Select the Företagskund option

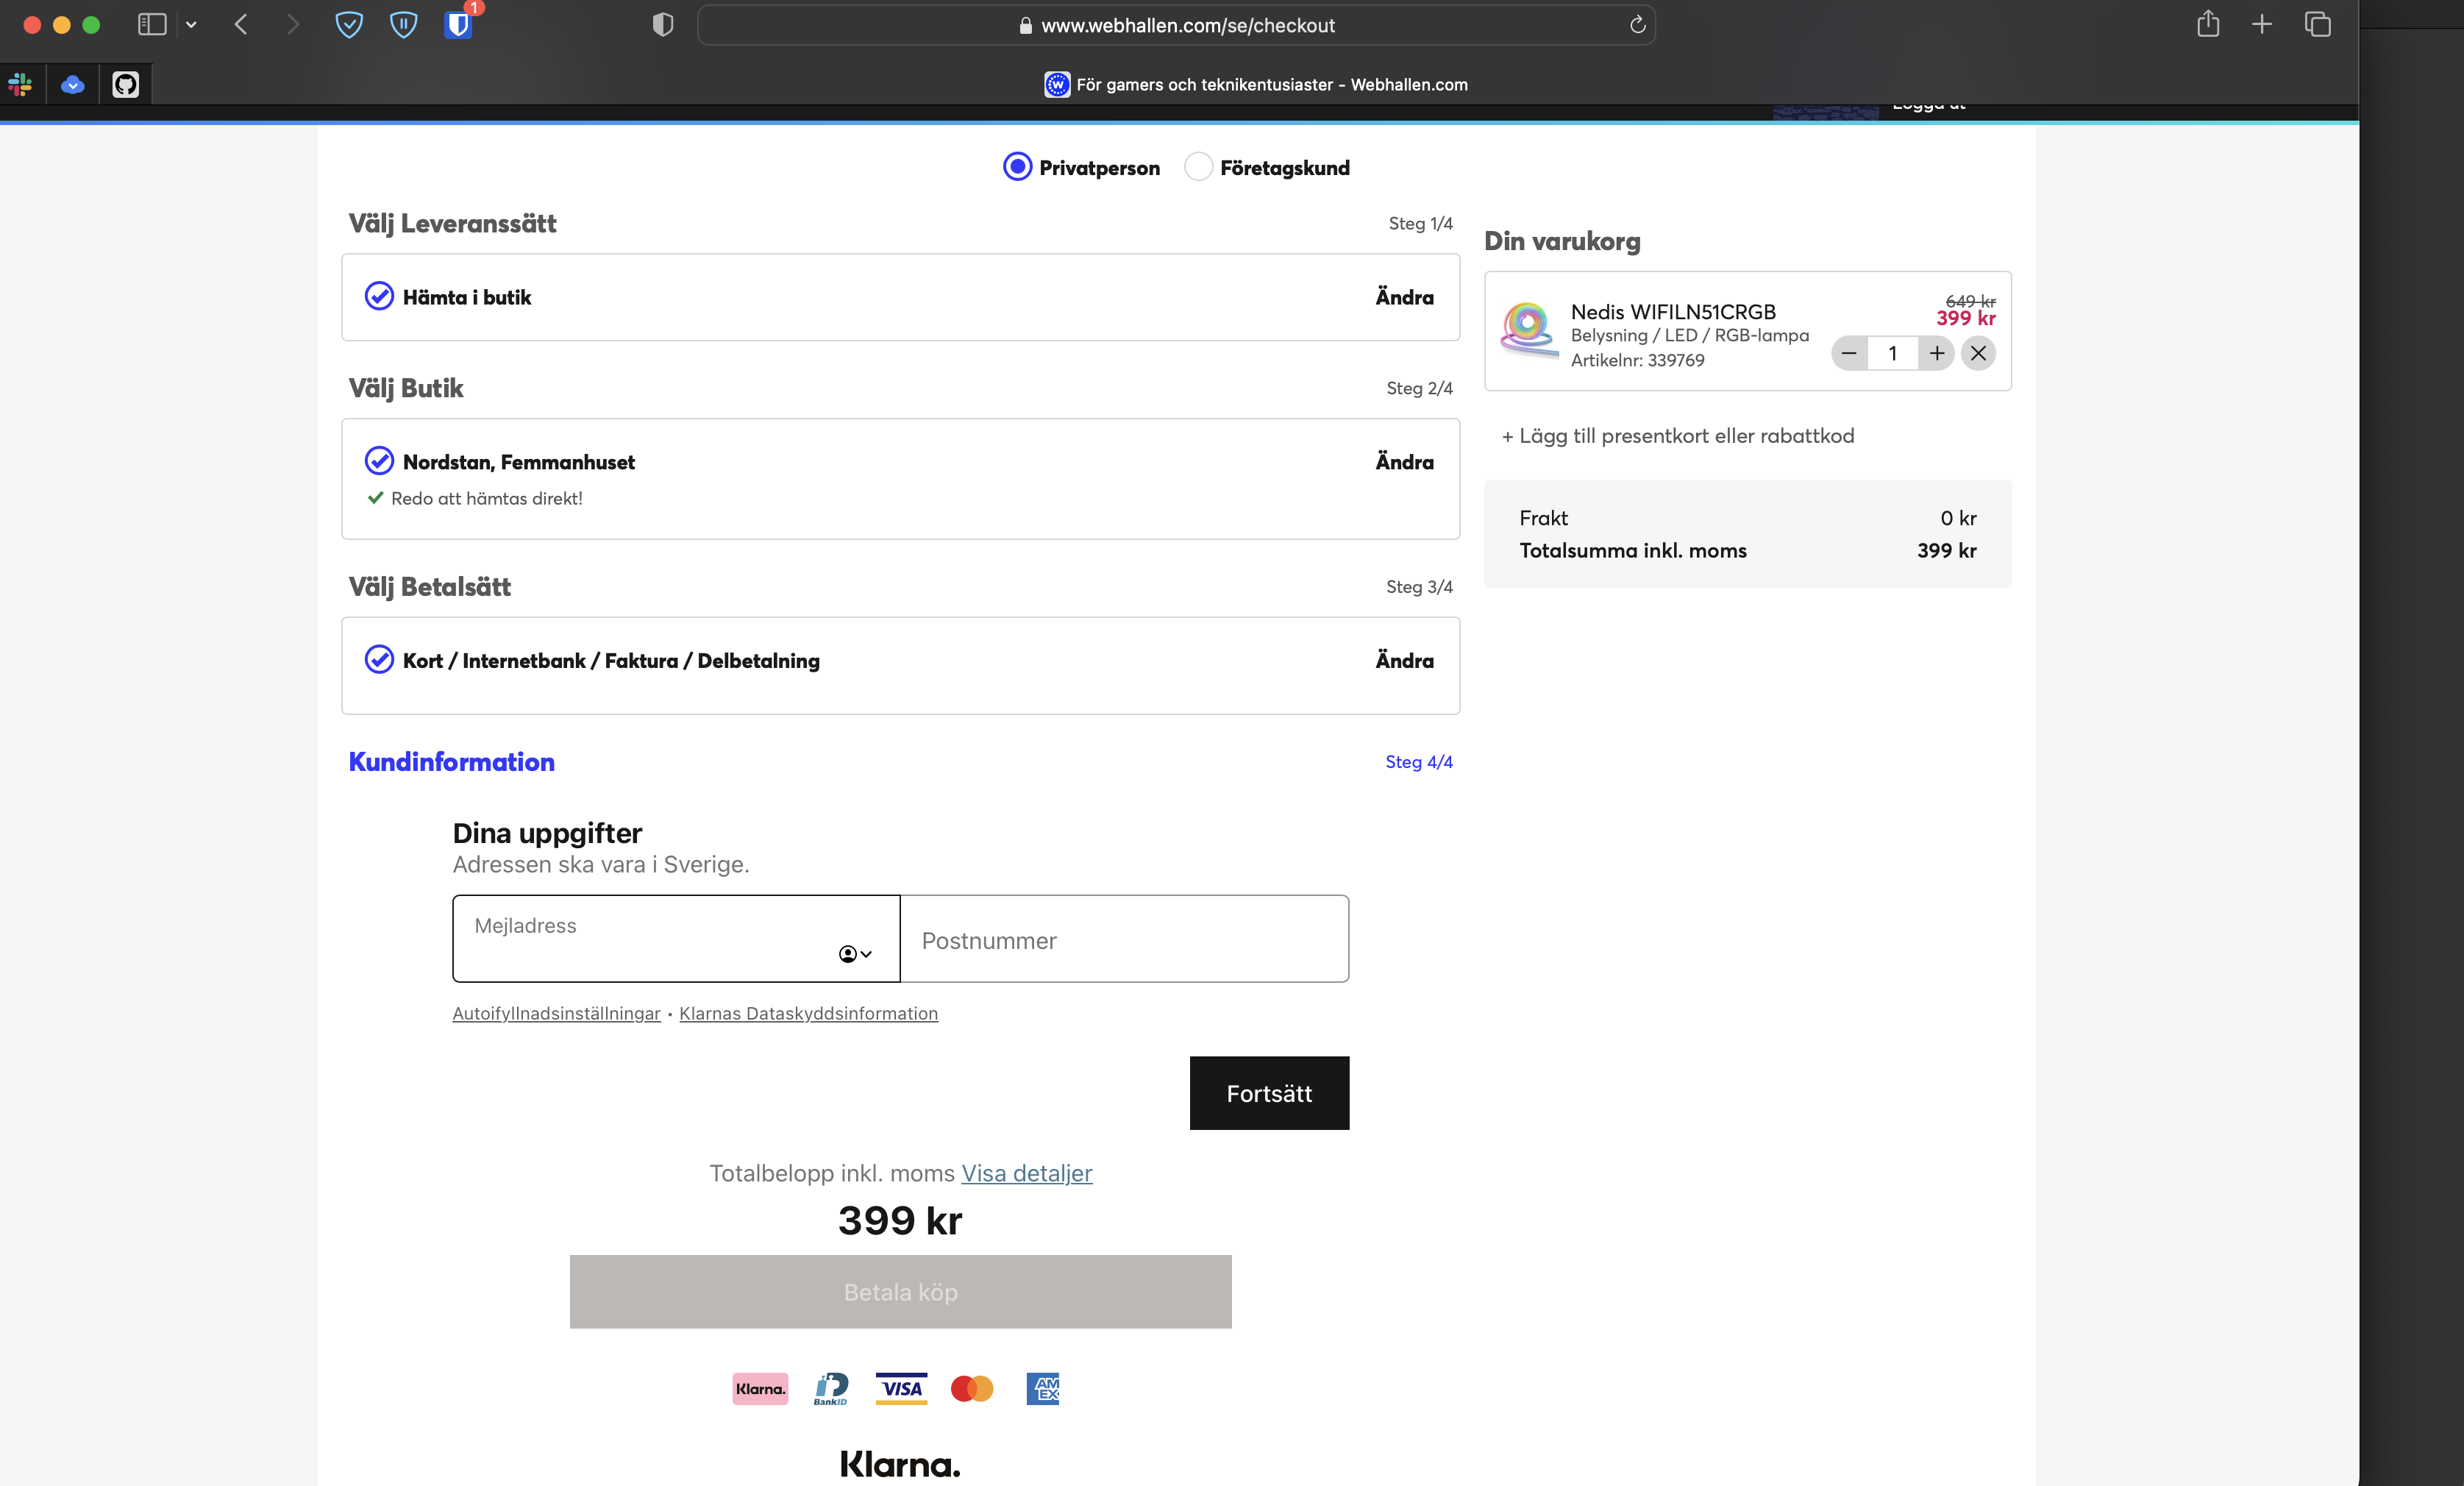pos(1197,167)
